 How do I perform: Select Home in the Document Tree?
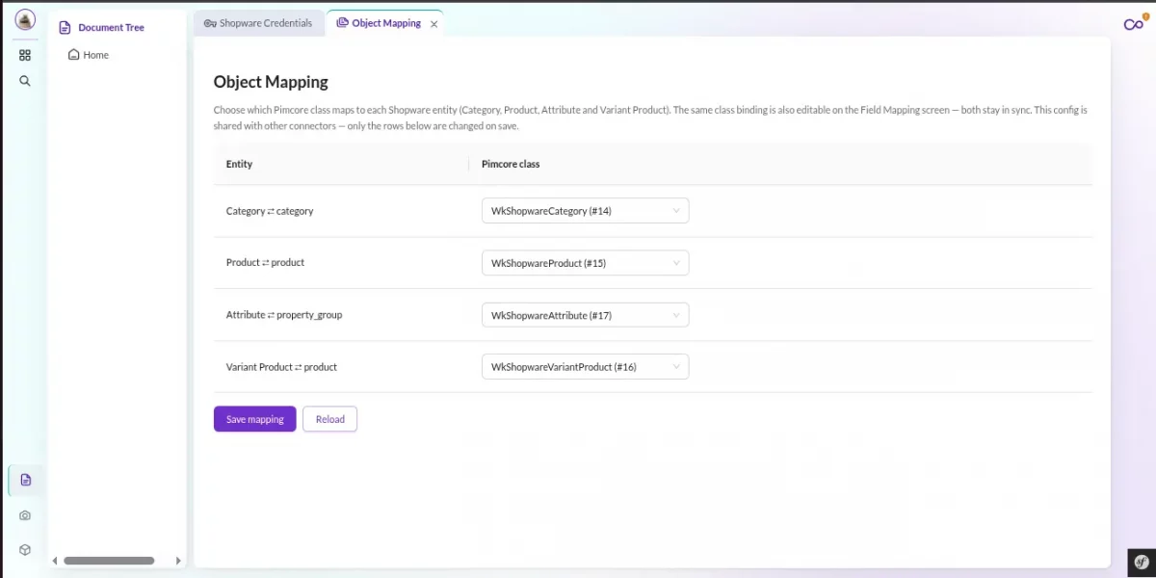(95, 55)
